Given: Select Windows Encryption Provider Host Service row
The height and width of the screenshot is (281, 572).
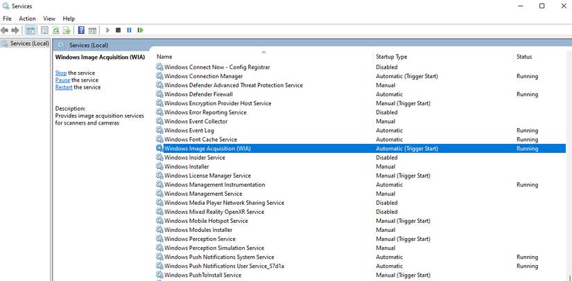Looking at the screenshot, I should [361, 103].
